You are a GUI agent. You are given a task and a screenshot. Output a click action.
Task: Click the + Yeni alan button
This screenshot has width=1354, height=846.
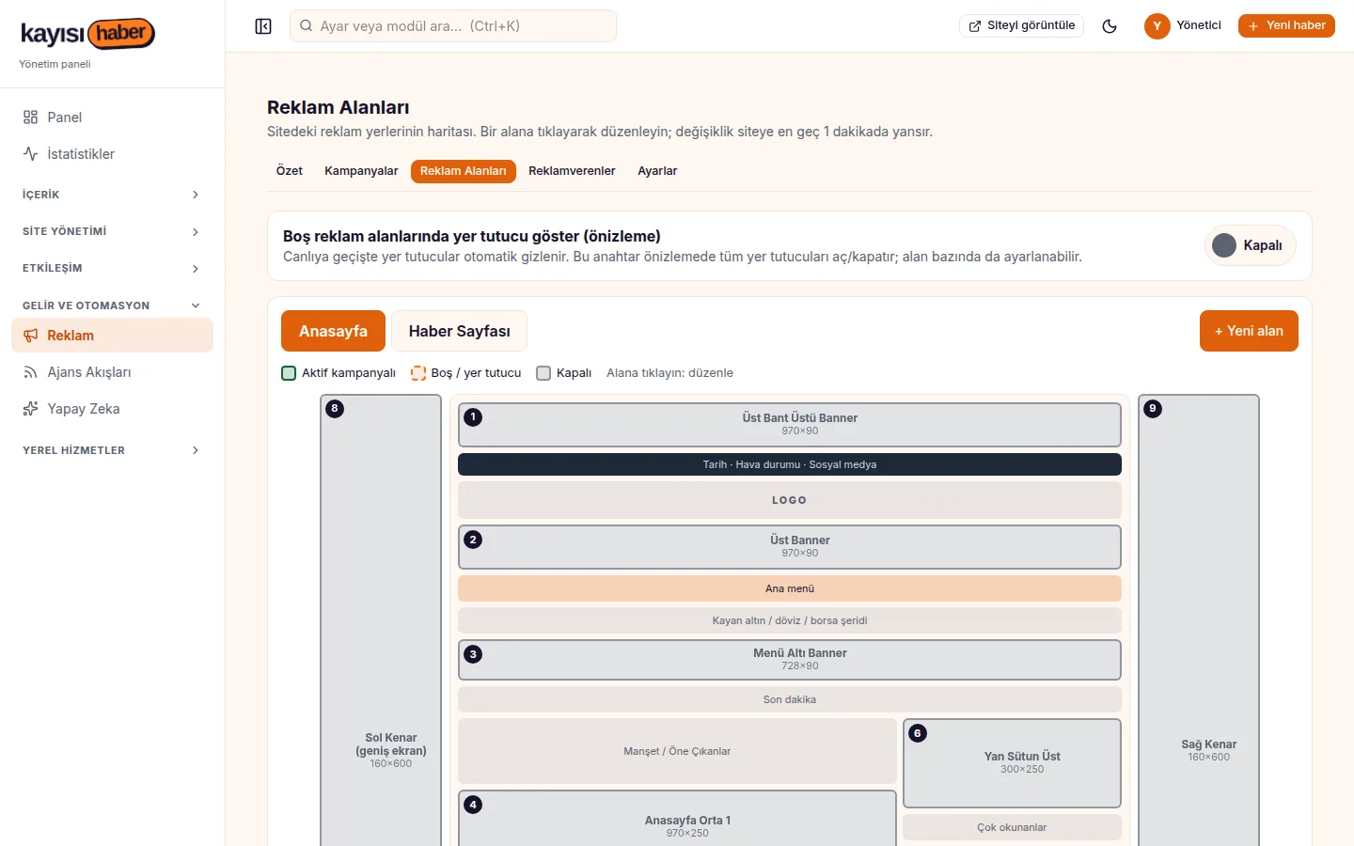pos(1249,331)
